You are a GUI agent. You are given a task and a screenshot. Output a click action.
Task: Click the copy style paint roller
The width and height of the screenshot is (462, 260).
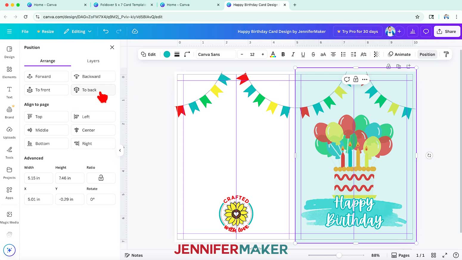pyautogui.click(x=446, y=54)
